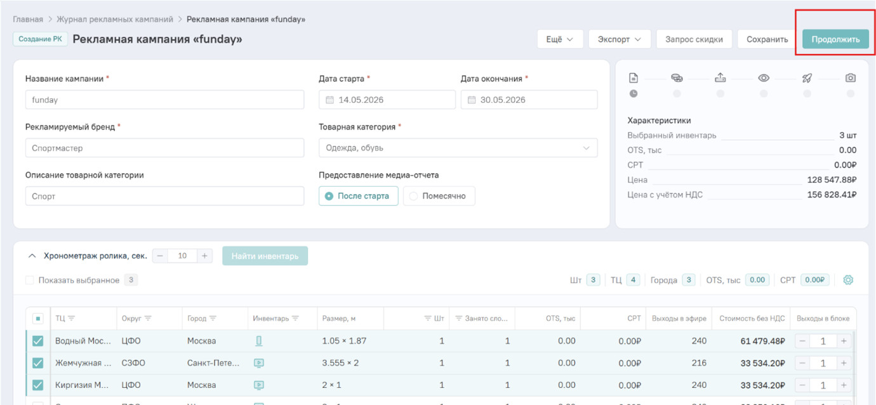This screenshot has width=876, height=405.
Task: Click the video screen icon in Киргизия row
Action: point(259,385)
